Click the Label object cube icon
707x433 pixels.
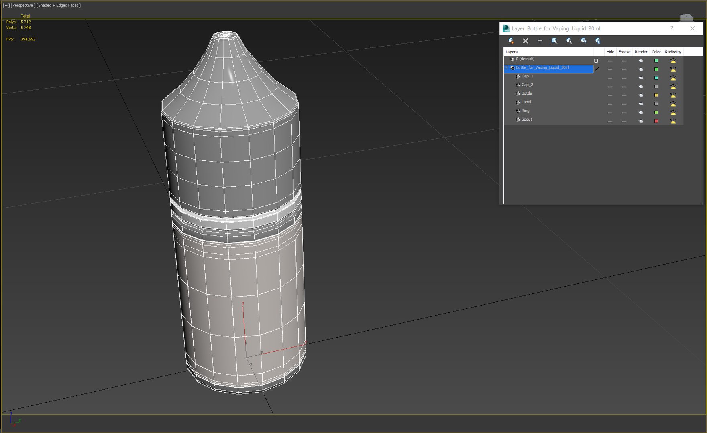pos(518,102)
